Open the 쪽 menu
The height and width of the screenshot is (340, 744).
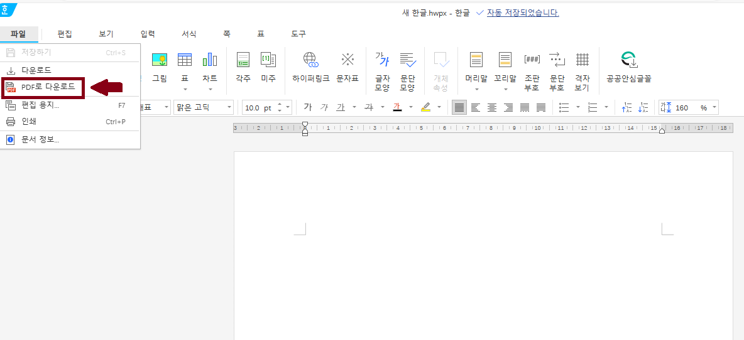[227, 34]
